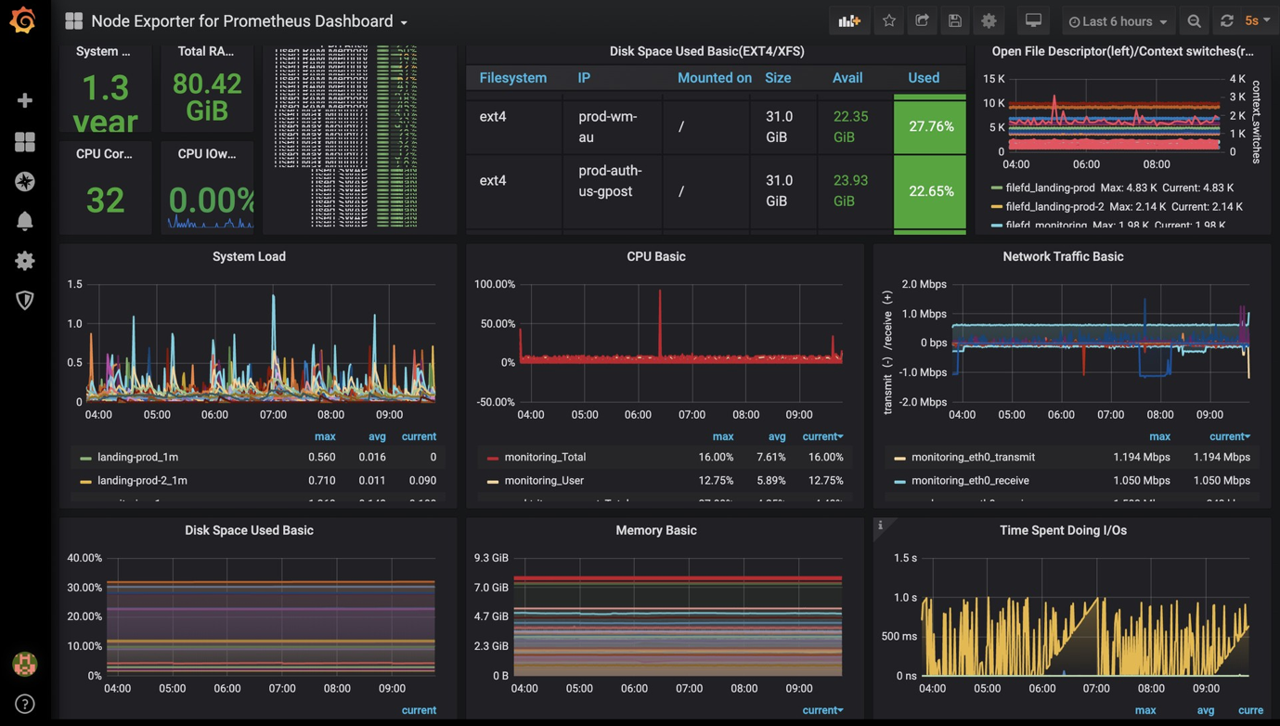Open the Dashboards grid icon in sidebar
The width and height of the screenshot is (1280, 726).
point(25,141)
